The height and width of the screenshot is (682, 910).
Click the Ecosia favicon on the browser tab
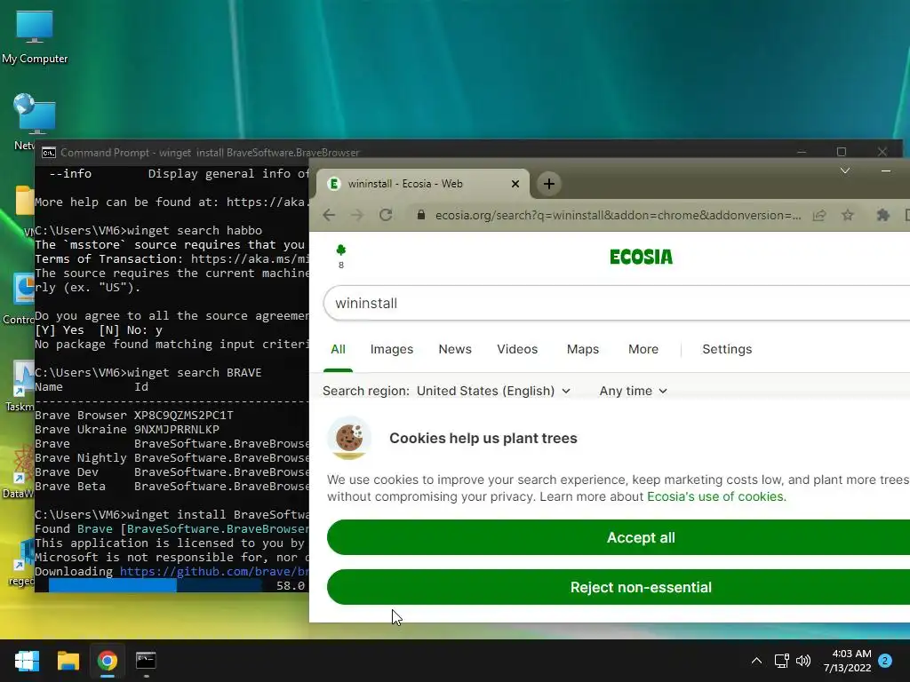tap(334, 184)
